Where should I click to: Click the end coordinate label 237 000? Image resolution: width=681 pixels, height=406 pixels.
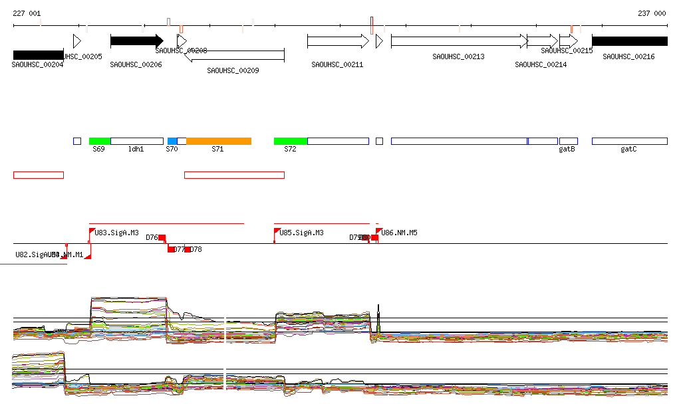[x=652, y=13]
